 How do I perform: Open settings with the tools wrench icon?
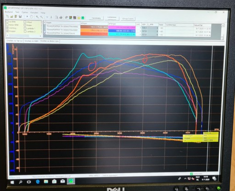click(x=66, y=17)
